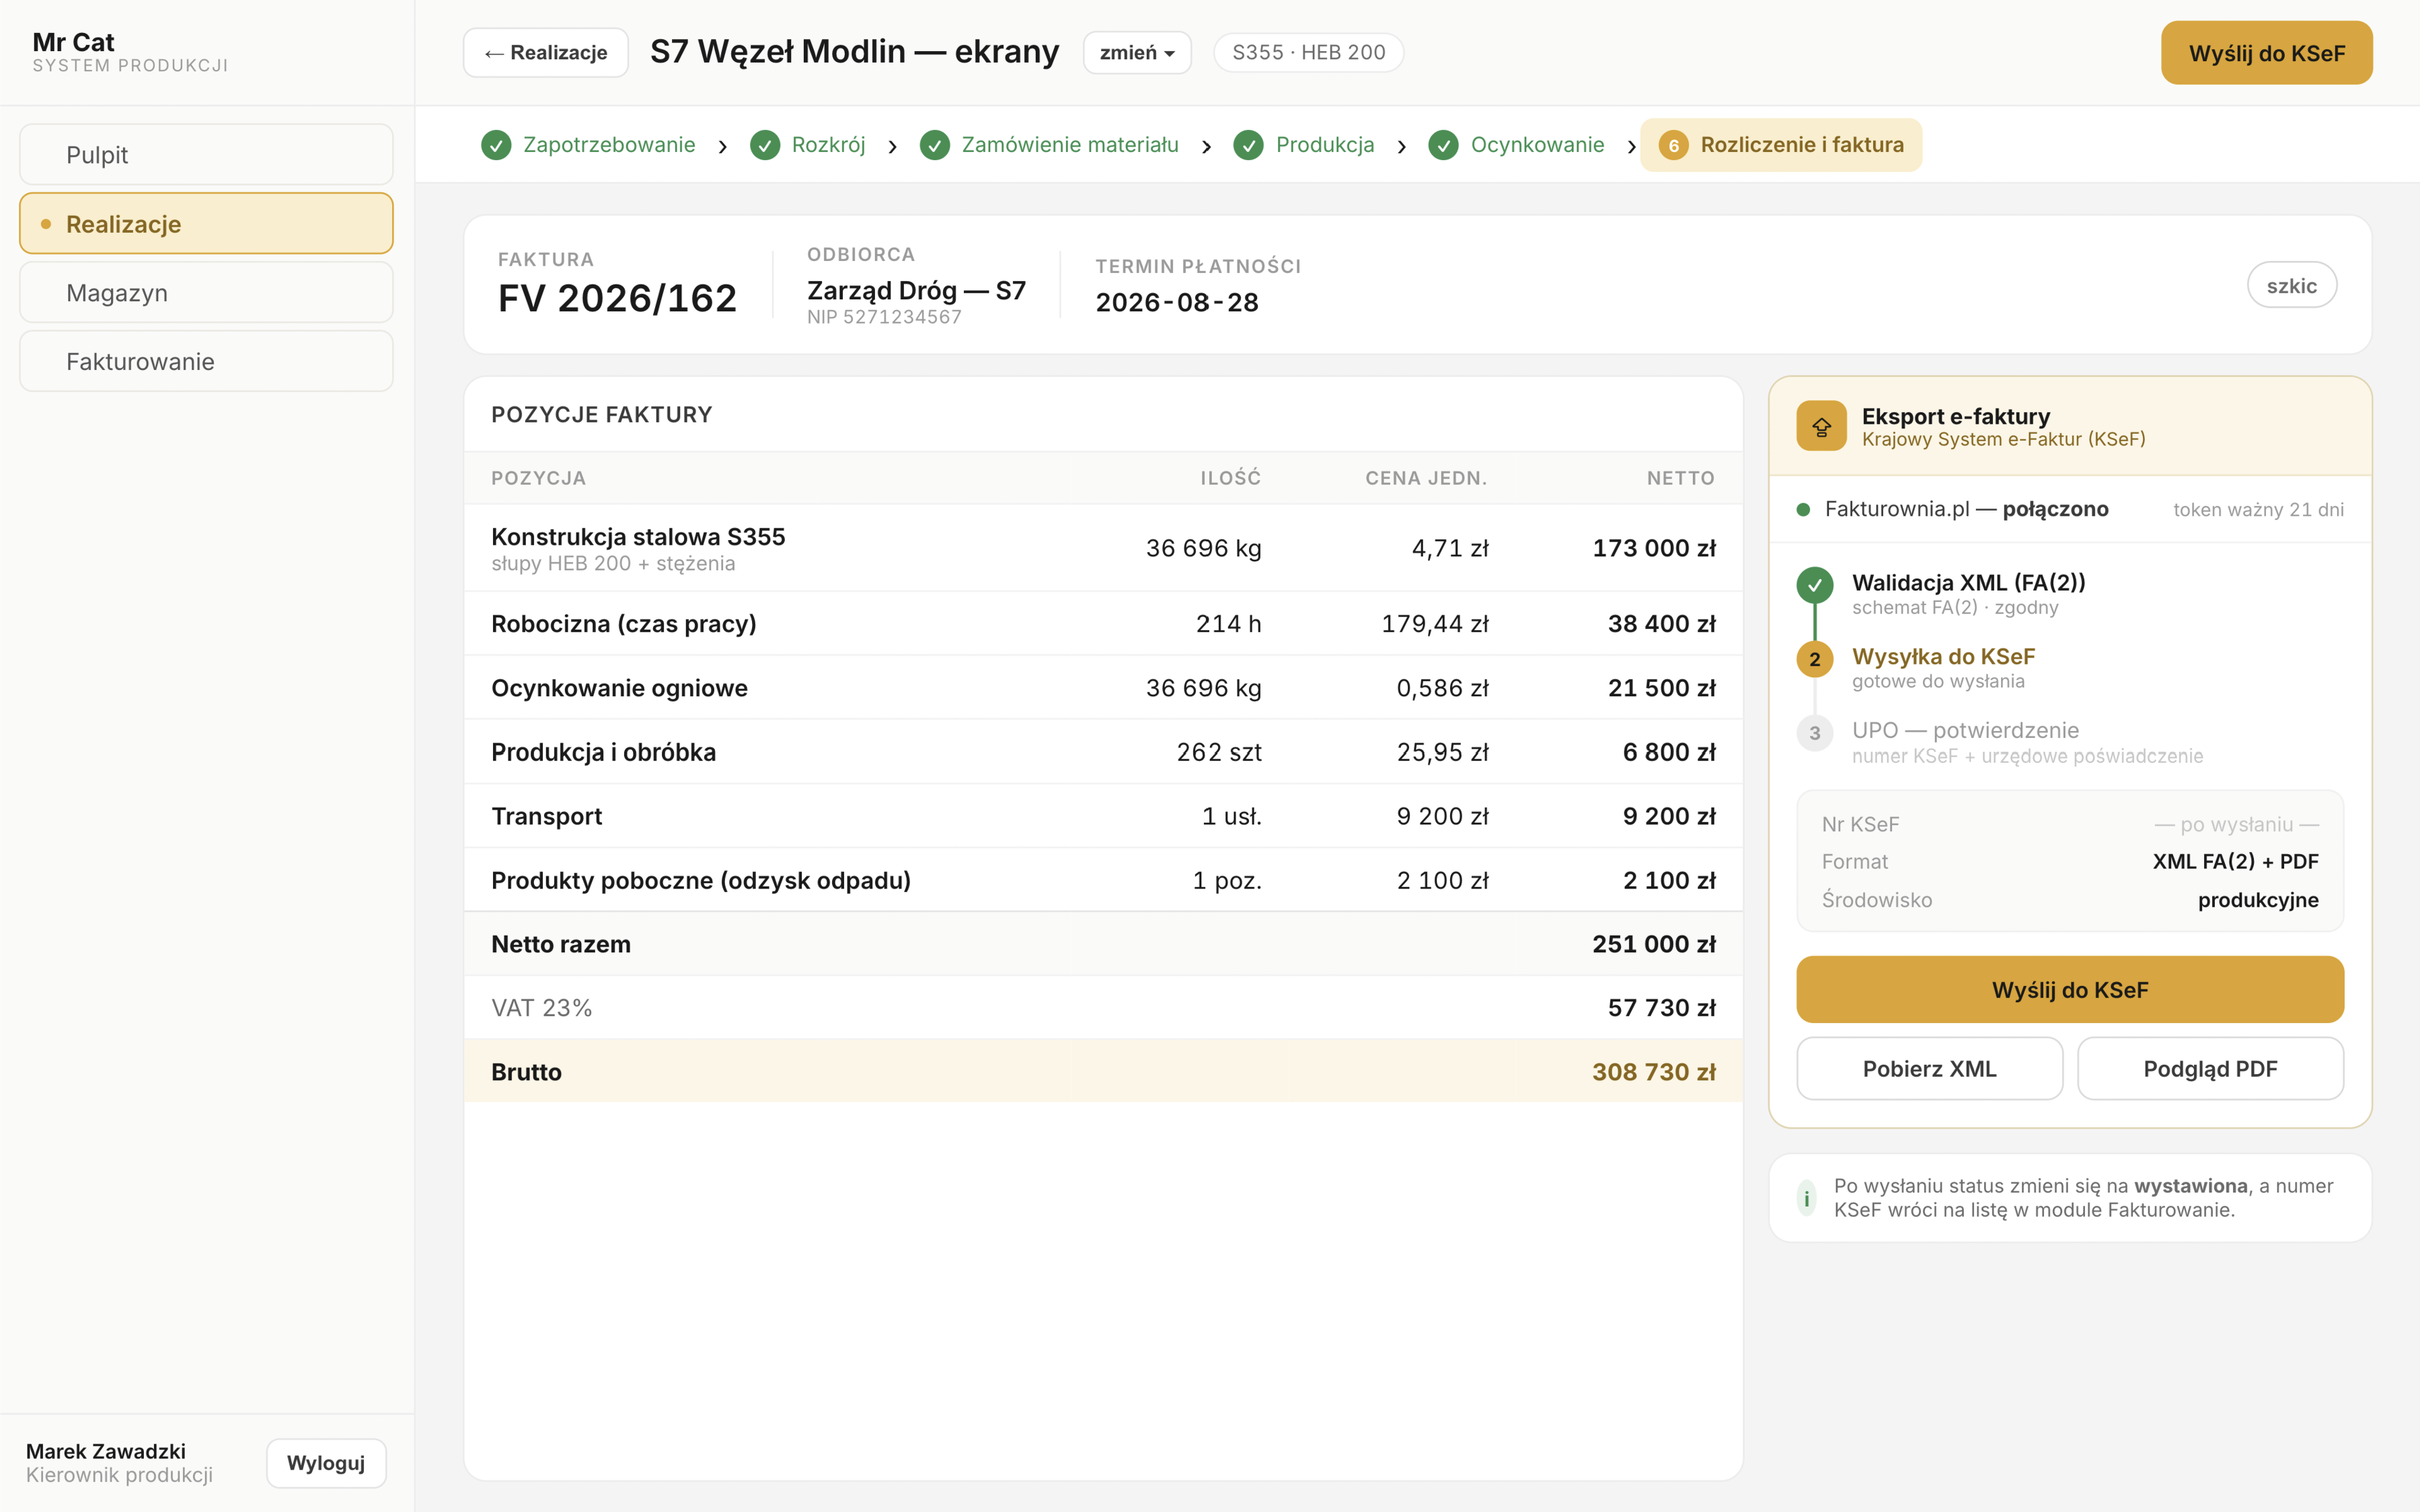Click the S355 · HEB 200 tag
2420x1512 pixels.
(1308, 53)
